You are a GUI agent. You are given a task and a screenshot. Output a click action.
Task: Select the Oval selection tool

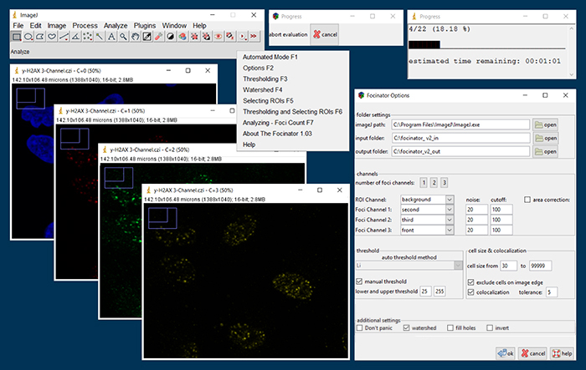coord(29,37)
